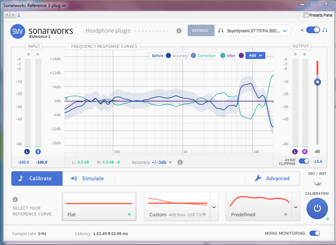Expand the Predefined curve options arrow

(x=296, y=207)
